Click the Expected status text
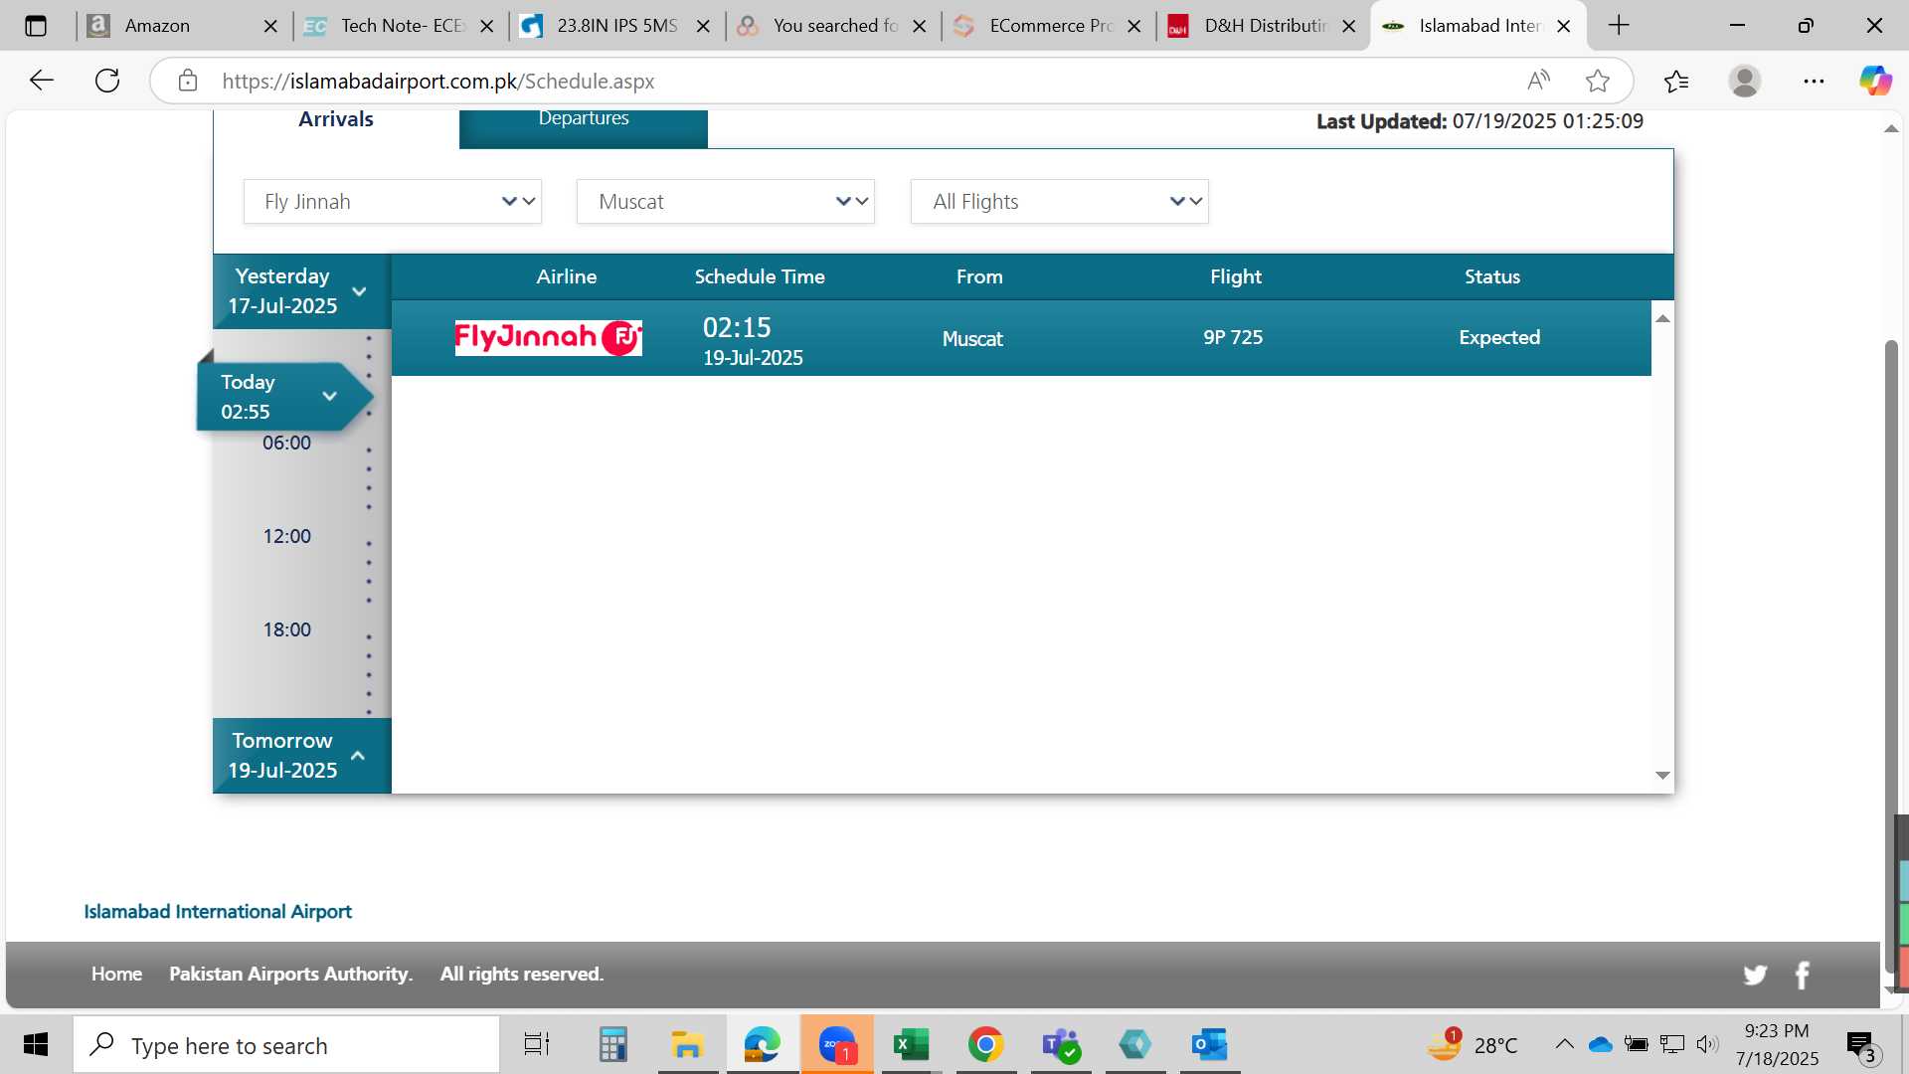This screenshot has height=1074, width=1909. (1499, 338)
